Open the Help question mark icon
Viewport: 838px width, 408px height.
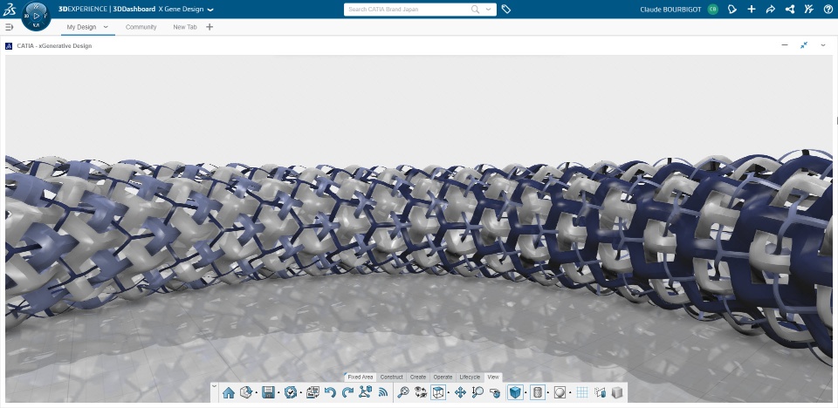click(x=828, y=9)
